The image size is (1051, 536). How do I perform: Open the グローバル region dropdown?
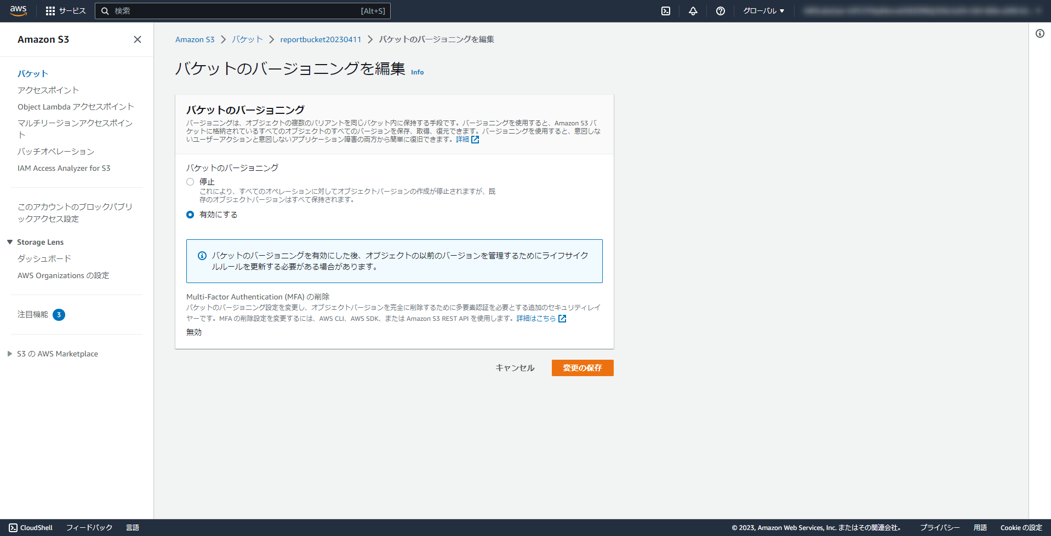(763, 10)
